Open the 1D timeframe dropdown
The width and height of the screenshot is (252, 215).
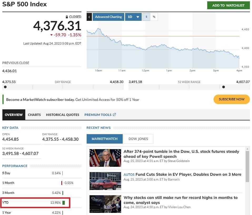point(134,16)
